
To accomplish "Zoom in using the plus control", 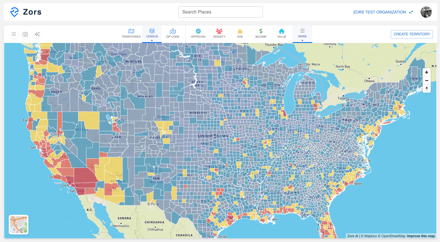I will [x=426, y=72].
